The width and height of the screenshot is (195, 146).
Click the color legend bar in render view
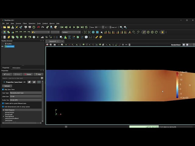click(177, 85)
